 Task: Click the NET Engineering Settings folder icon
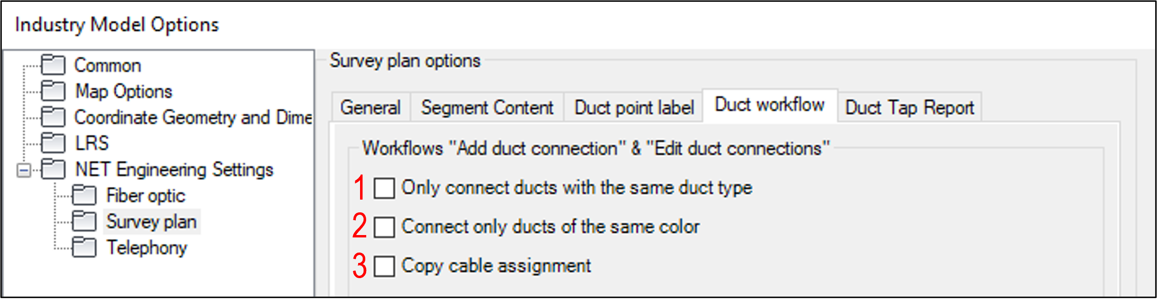53,169
